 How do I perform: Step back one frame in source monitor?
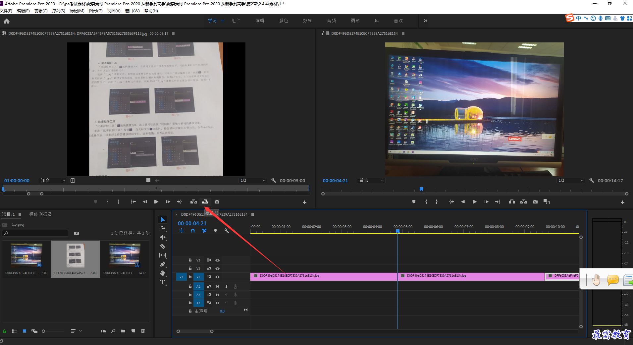[145, 201]
